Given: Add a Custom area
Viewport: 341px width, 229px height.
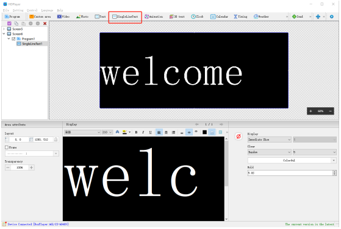Looking at the screenshot, I should click(40, 16).
